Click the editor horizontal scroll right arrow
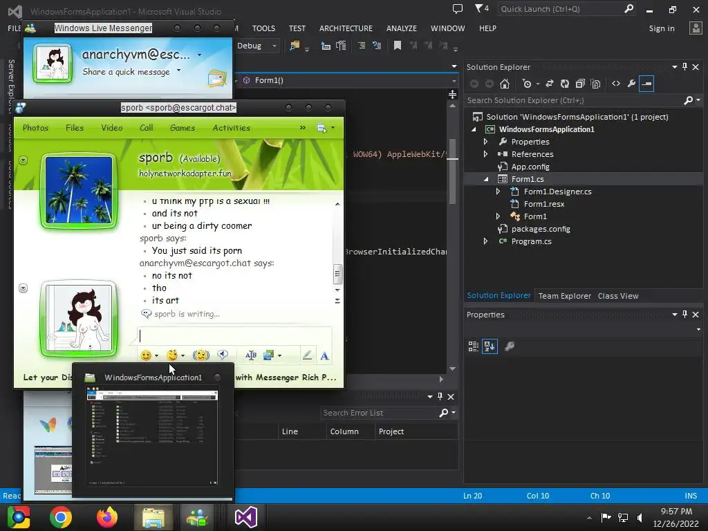Viewport: 708px width, 531px height. pos(441,380)
